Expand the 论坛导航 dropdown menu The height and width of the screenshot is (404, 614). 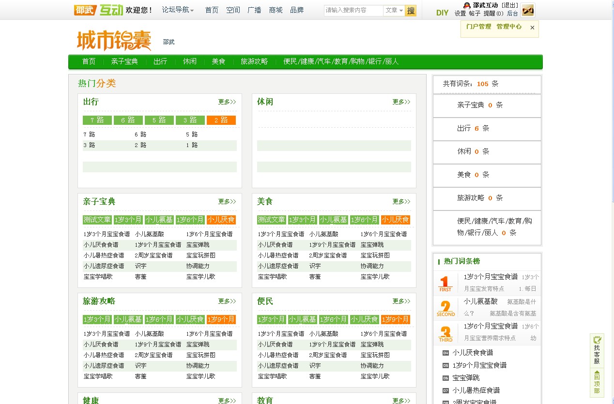coord(178,10)
